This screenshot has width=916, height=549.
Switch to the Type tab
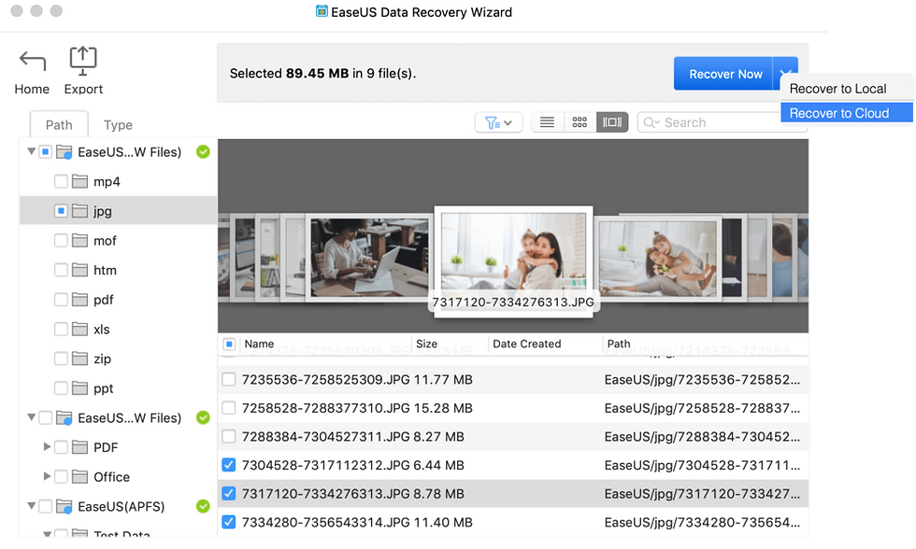[x=117, y=124]
